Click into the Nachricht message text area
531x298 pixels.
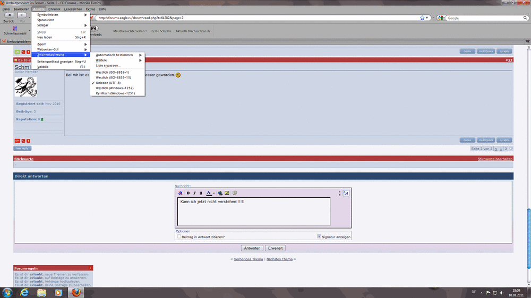point(254,212)
